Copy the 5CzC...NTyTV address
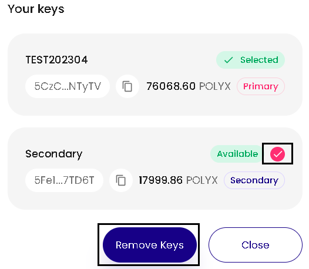309x269 pixels. point(127,86)
